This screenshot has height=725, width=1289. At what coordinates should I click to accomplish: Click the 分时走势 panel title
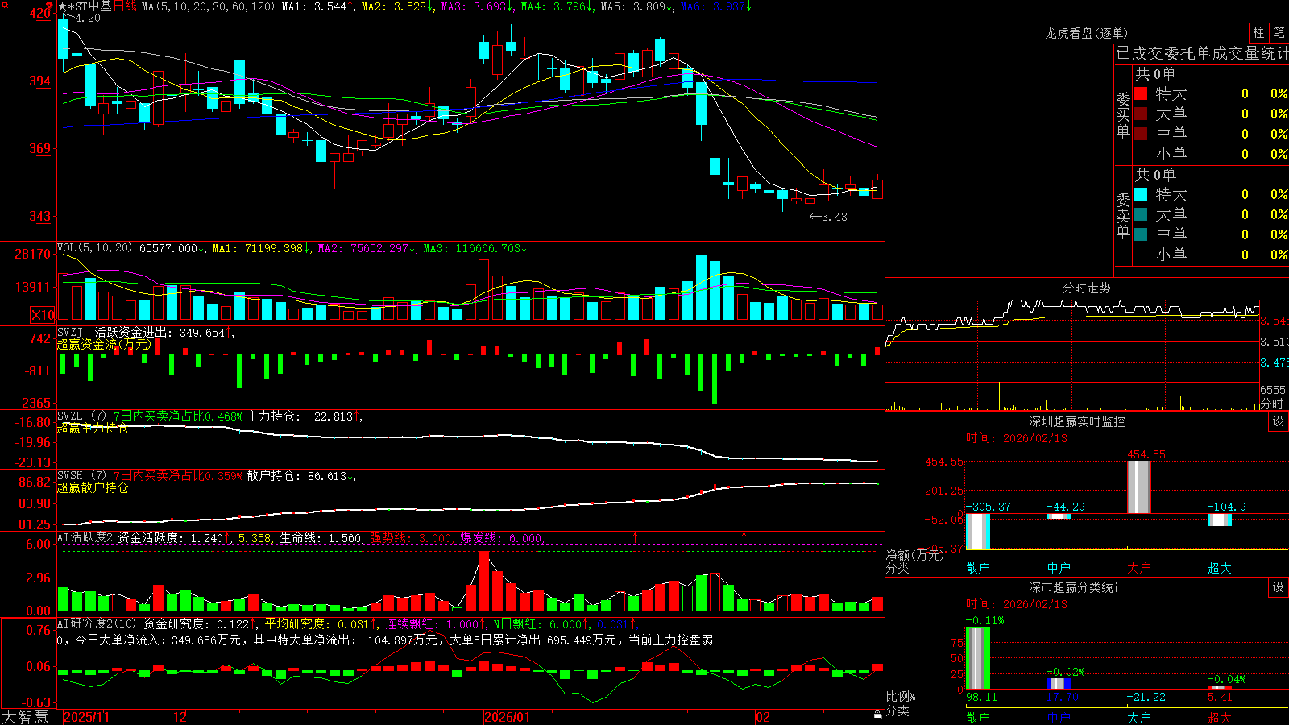[x=1087, y=288]
